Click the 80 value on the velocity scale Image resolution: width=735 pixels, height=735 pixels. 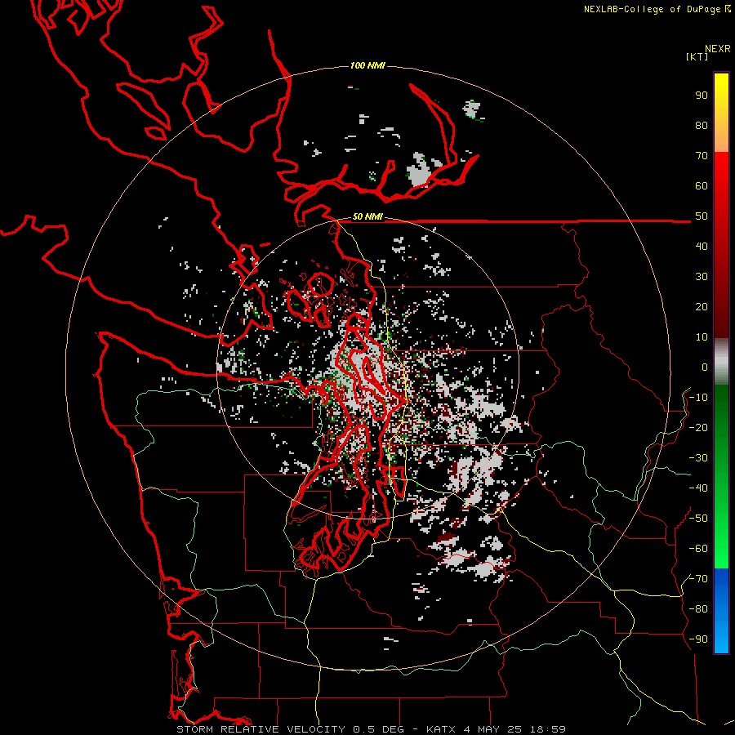click(x=702, y=126)
